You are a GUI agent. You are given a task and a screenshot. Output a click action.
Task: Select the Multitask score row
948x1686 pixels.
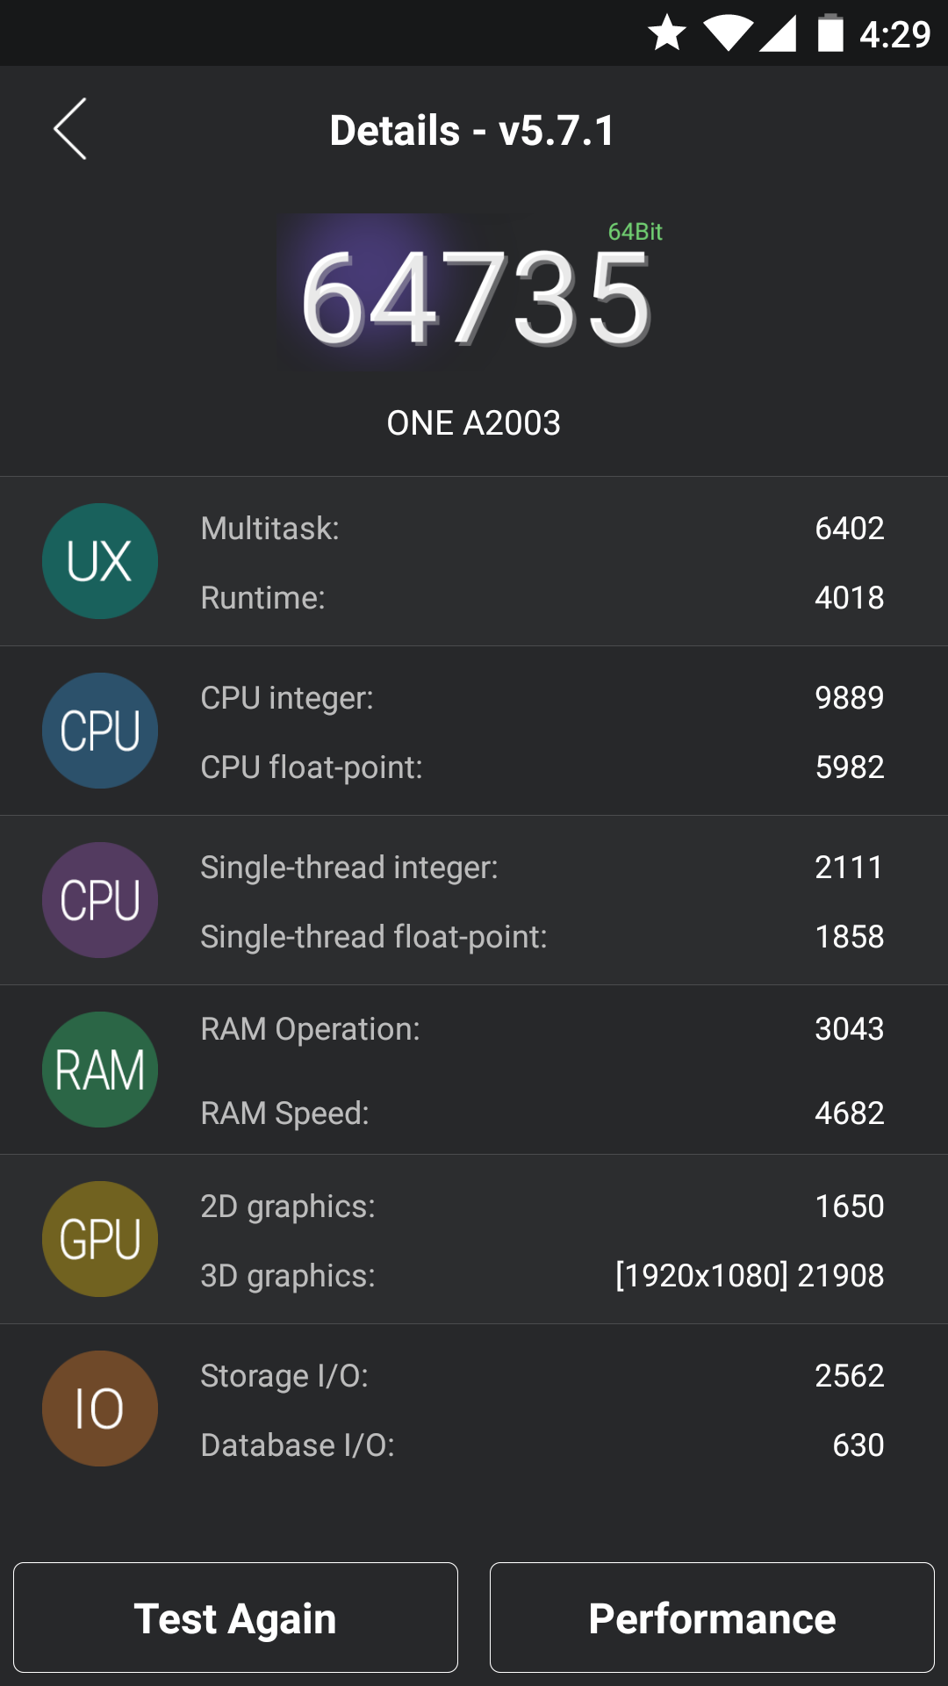(x=542, y=529)
